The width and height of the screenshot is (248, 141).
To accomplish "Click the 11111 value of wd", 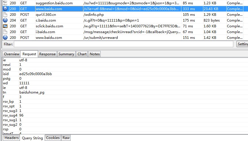I will coord(24,83).
